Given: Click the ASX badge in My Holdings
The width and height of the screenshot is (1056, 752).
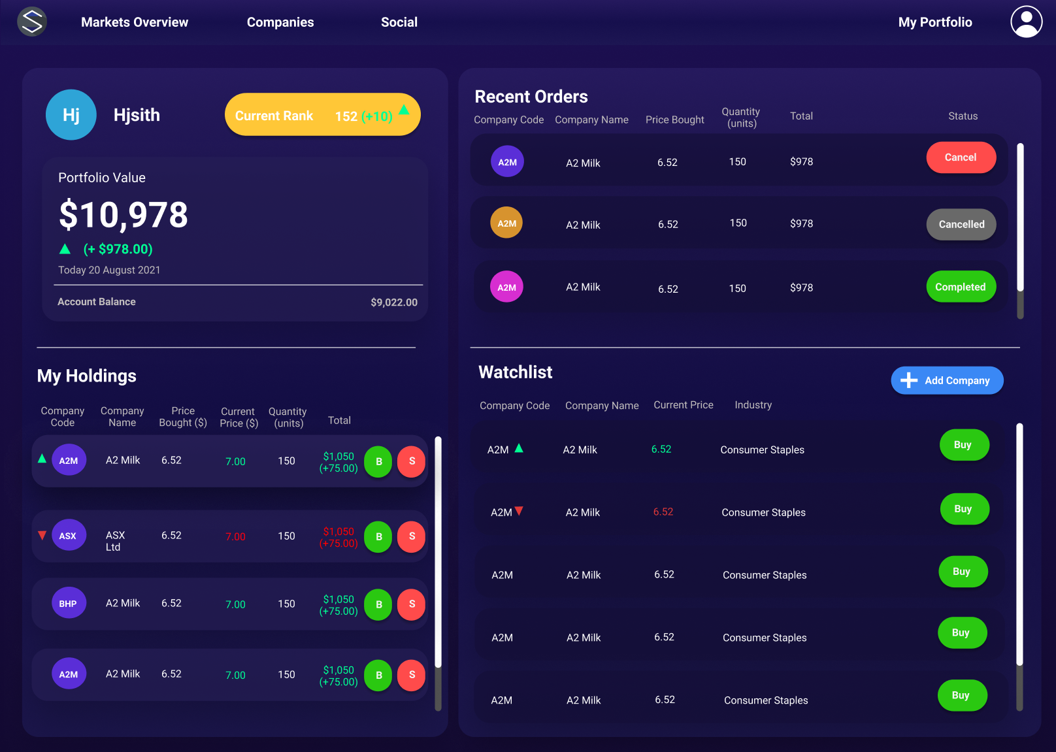Looking at the screenshot, I should click(69, 536).
